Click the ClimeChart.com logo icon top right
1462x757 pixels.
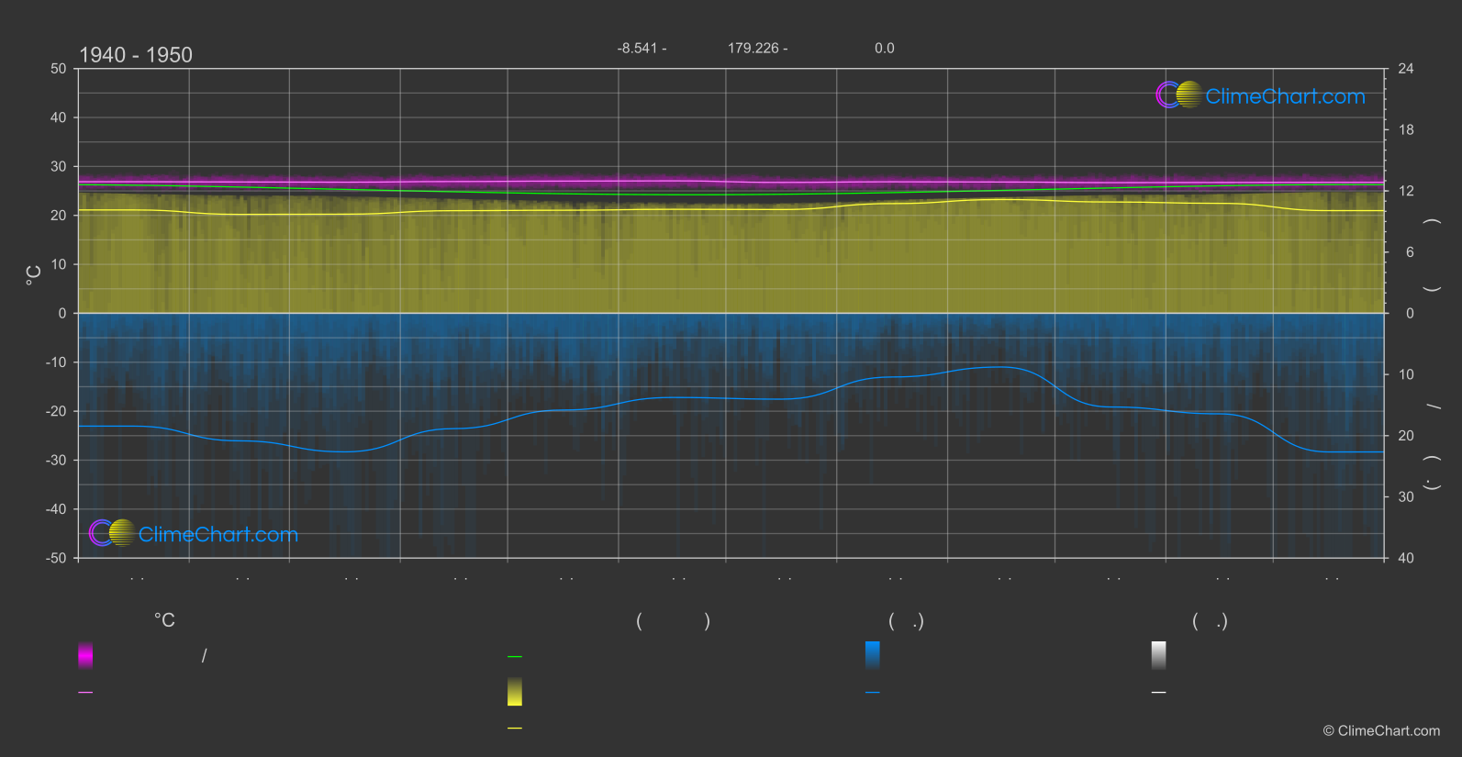pos(1178,95)
